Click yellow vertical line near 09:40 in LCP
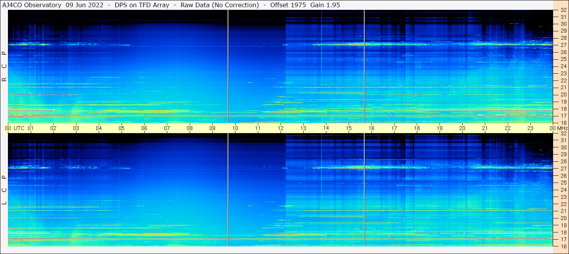Viewport: 569px width, 254px height. click(x=228, y=189)
